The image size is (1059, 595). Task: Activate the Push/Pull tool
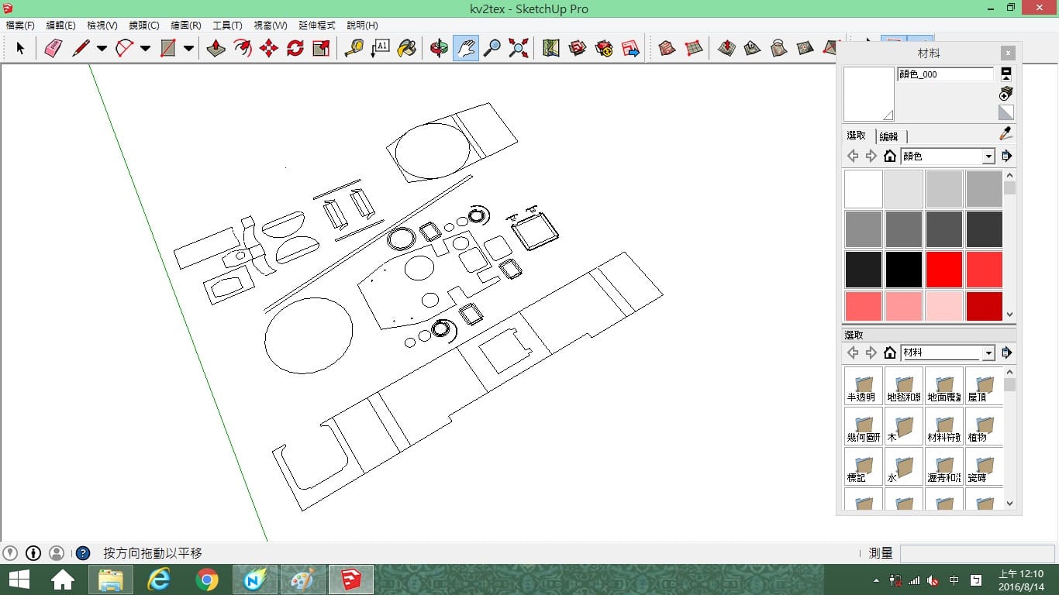click(216, 48)
